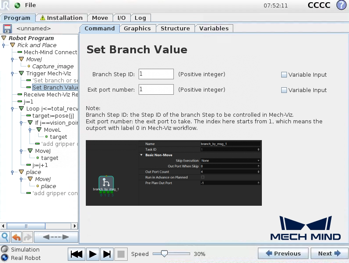
Task: Step forward one program node
Action: pyautogui.click(x=107, y=254)
